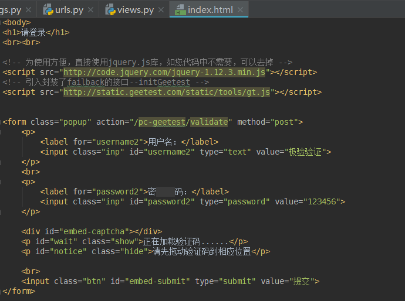Screen dimensions: 405x301
Task: Click the type="submit" attribute
Action: pos(225,281)
